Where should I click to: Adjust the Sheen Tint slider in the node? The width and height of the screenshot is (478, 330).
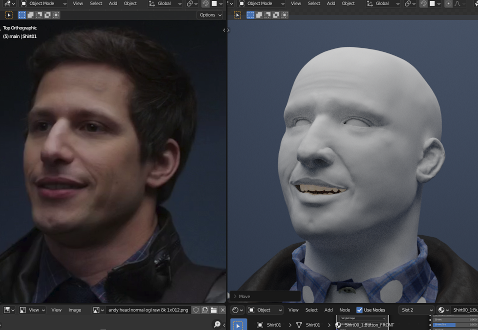455,325
